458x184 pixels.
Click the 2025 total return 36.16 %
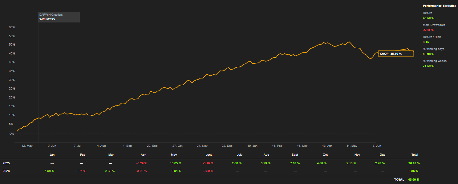click(x=414, y=163)
